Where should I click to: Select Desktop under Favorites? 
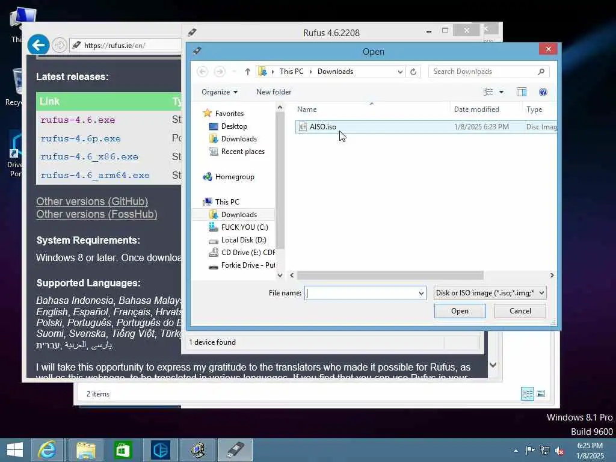pos(234,126)
